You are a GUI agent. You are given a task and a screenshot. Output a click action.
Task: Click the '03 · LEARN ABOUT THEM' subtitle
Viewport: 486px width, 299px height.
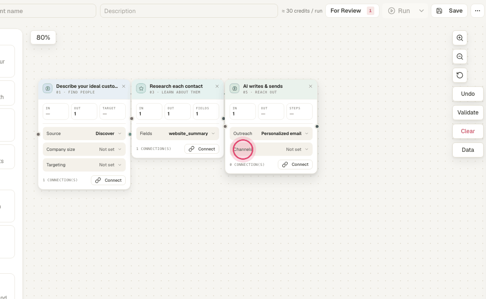[175, 93]
